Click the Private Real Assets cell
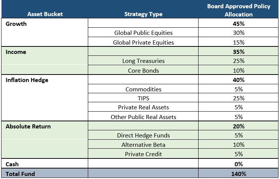Viewport: 280px width, 179px height. pos(143,107)
